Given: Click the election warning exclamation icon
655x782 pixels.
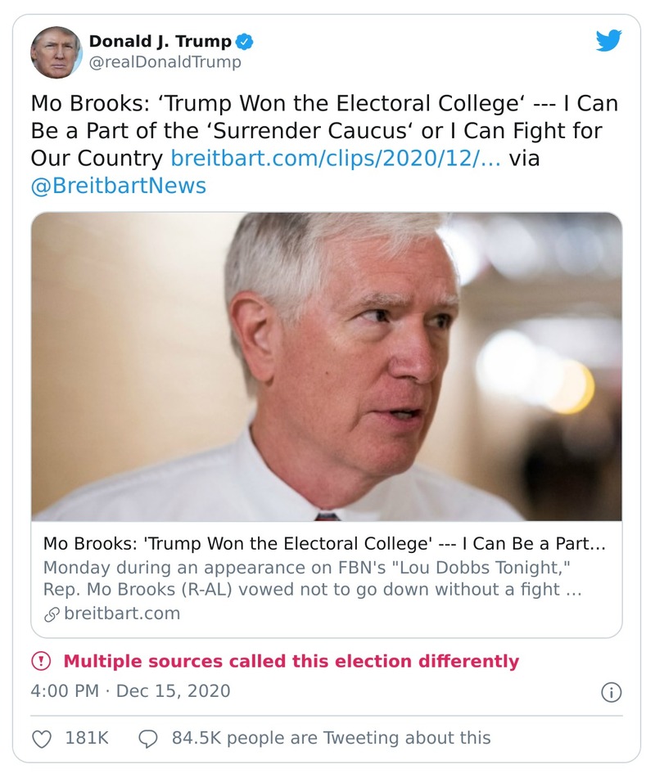Looking at the screenshot, I should point(41,661).
